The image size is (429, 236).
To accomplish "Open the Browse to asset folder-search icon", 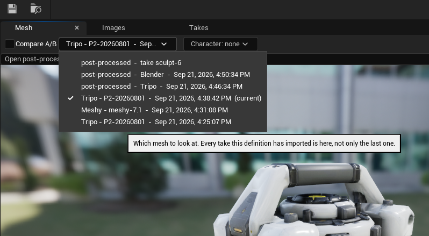I will point(36,9).
